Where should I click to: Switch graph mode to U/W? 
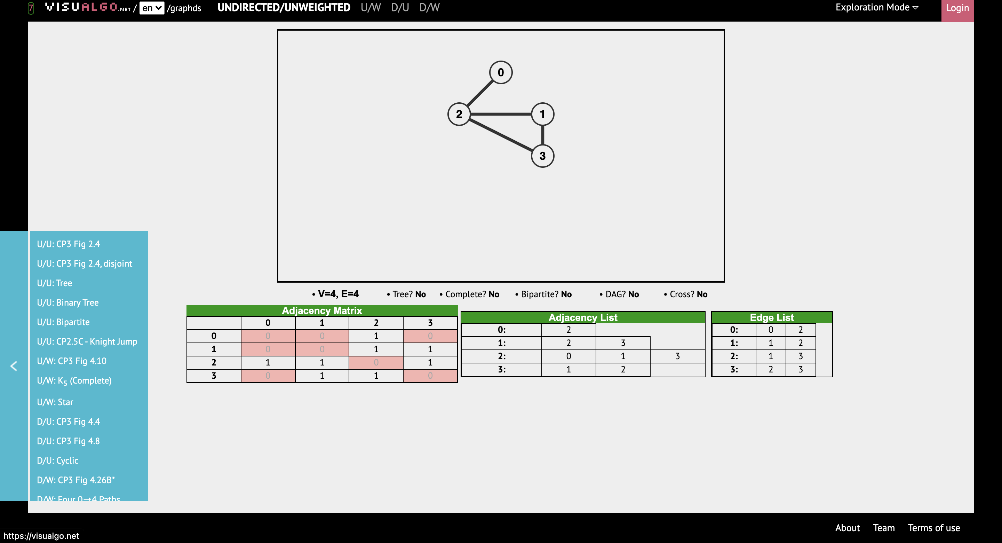pyautogui.click(x=370, y=7)
